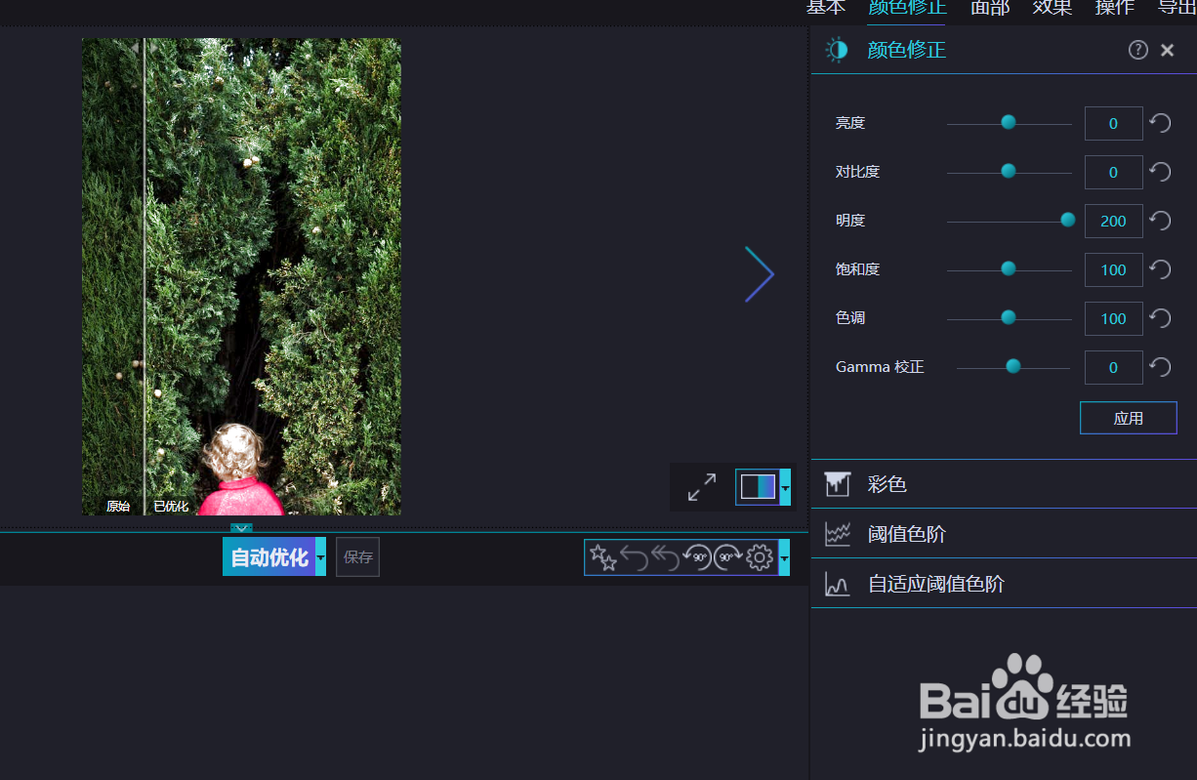Click the help question mark icon
This screenshot has height=780, width=1197.
point(1137,49)
